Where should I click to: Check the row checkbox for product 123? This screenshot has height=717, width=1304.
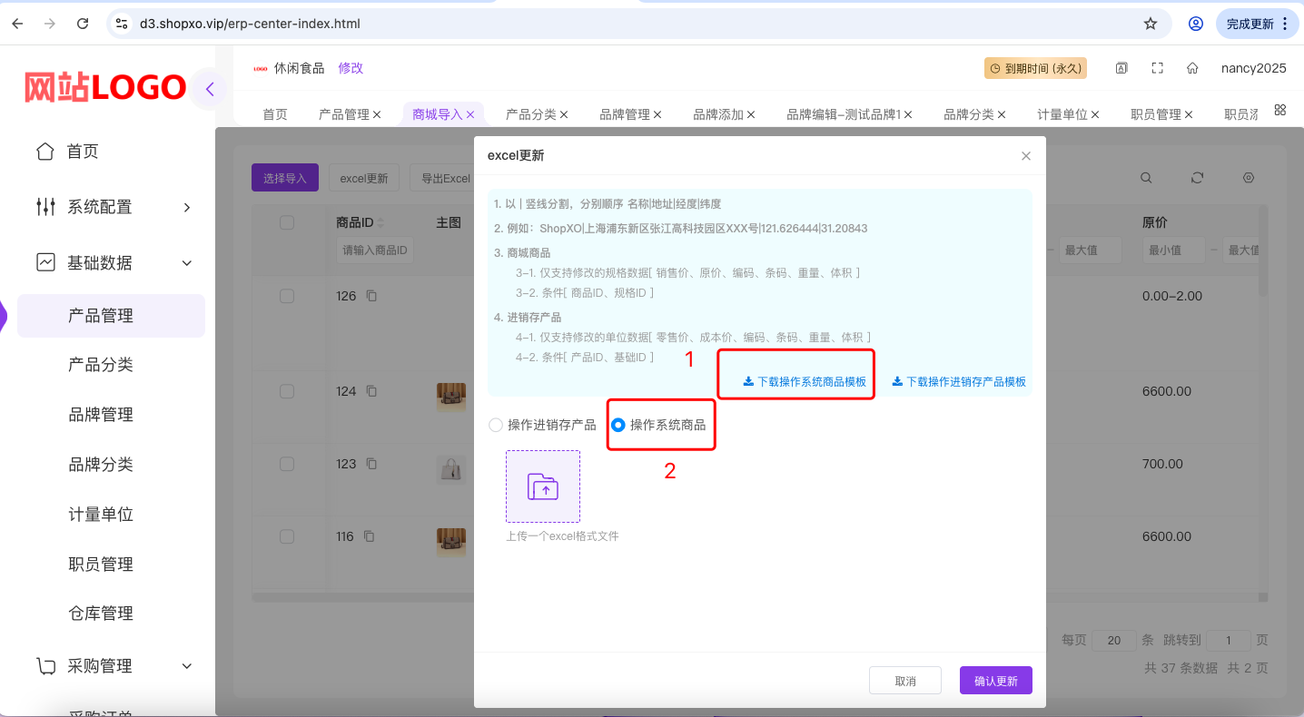pos(287,464)
